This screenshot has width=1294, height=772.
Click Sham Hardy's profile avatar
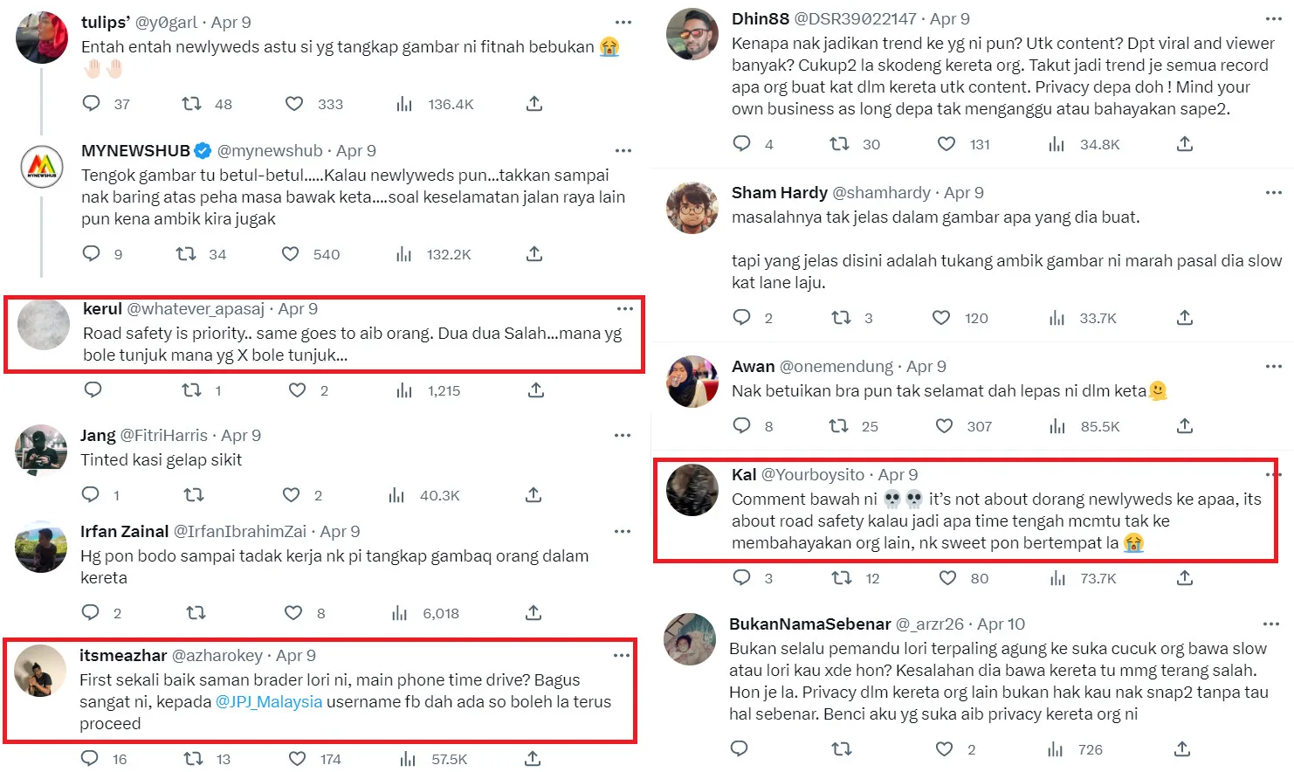(x=692, y=208)
